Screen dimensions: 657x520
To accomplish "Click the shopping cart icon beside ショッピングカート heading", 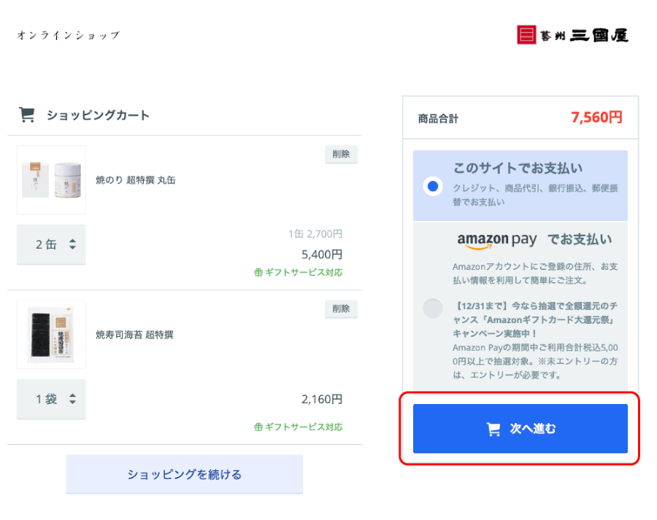I will [26, 115].
